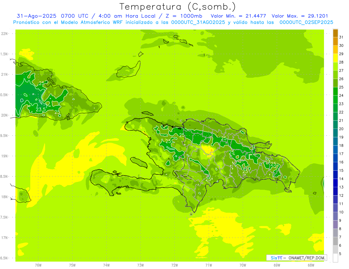This screenshot has height=269, width=349.
Task: Click the '21N' latitude axis label
Action: (x=4, y=74)
